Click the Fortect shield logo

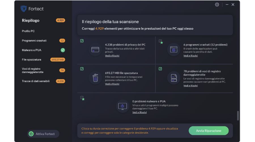coord(24,9)
